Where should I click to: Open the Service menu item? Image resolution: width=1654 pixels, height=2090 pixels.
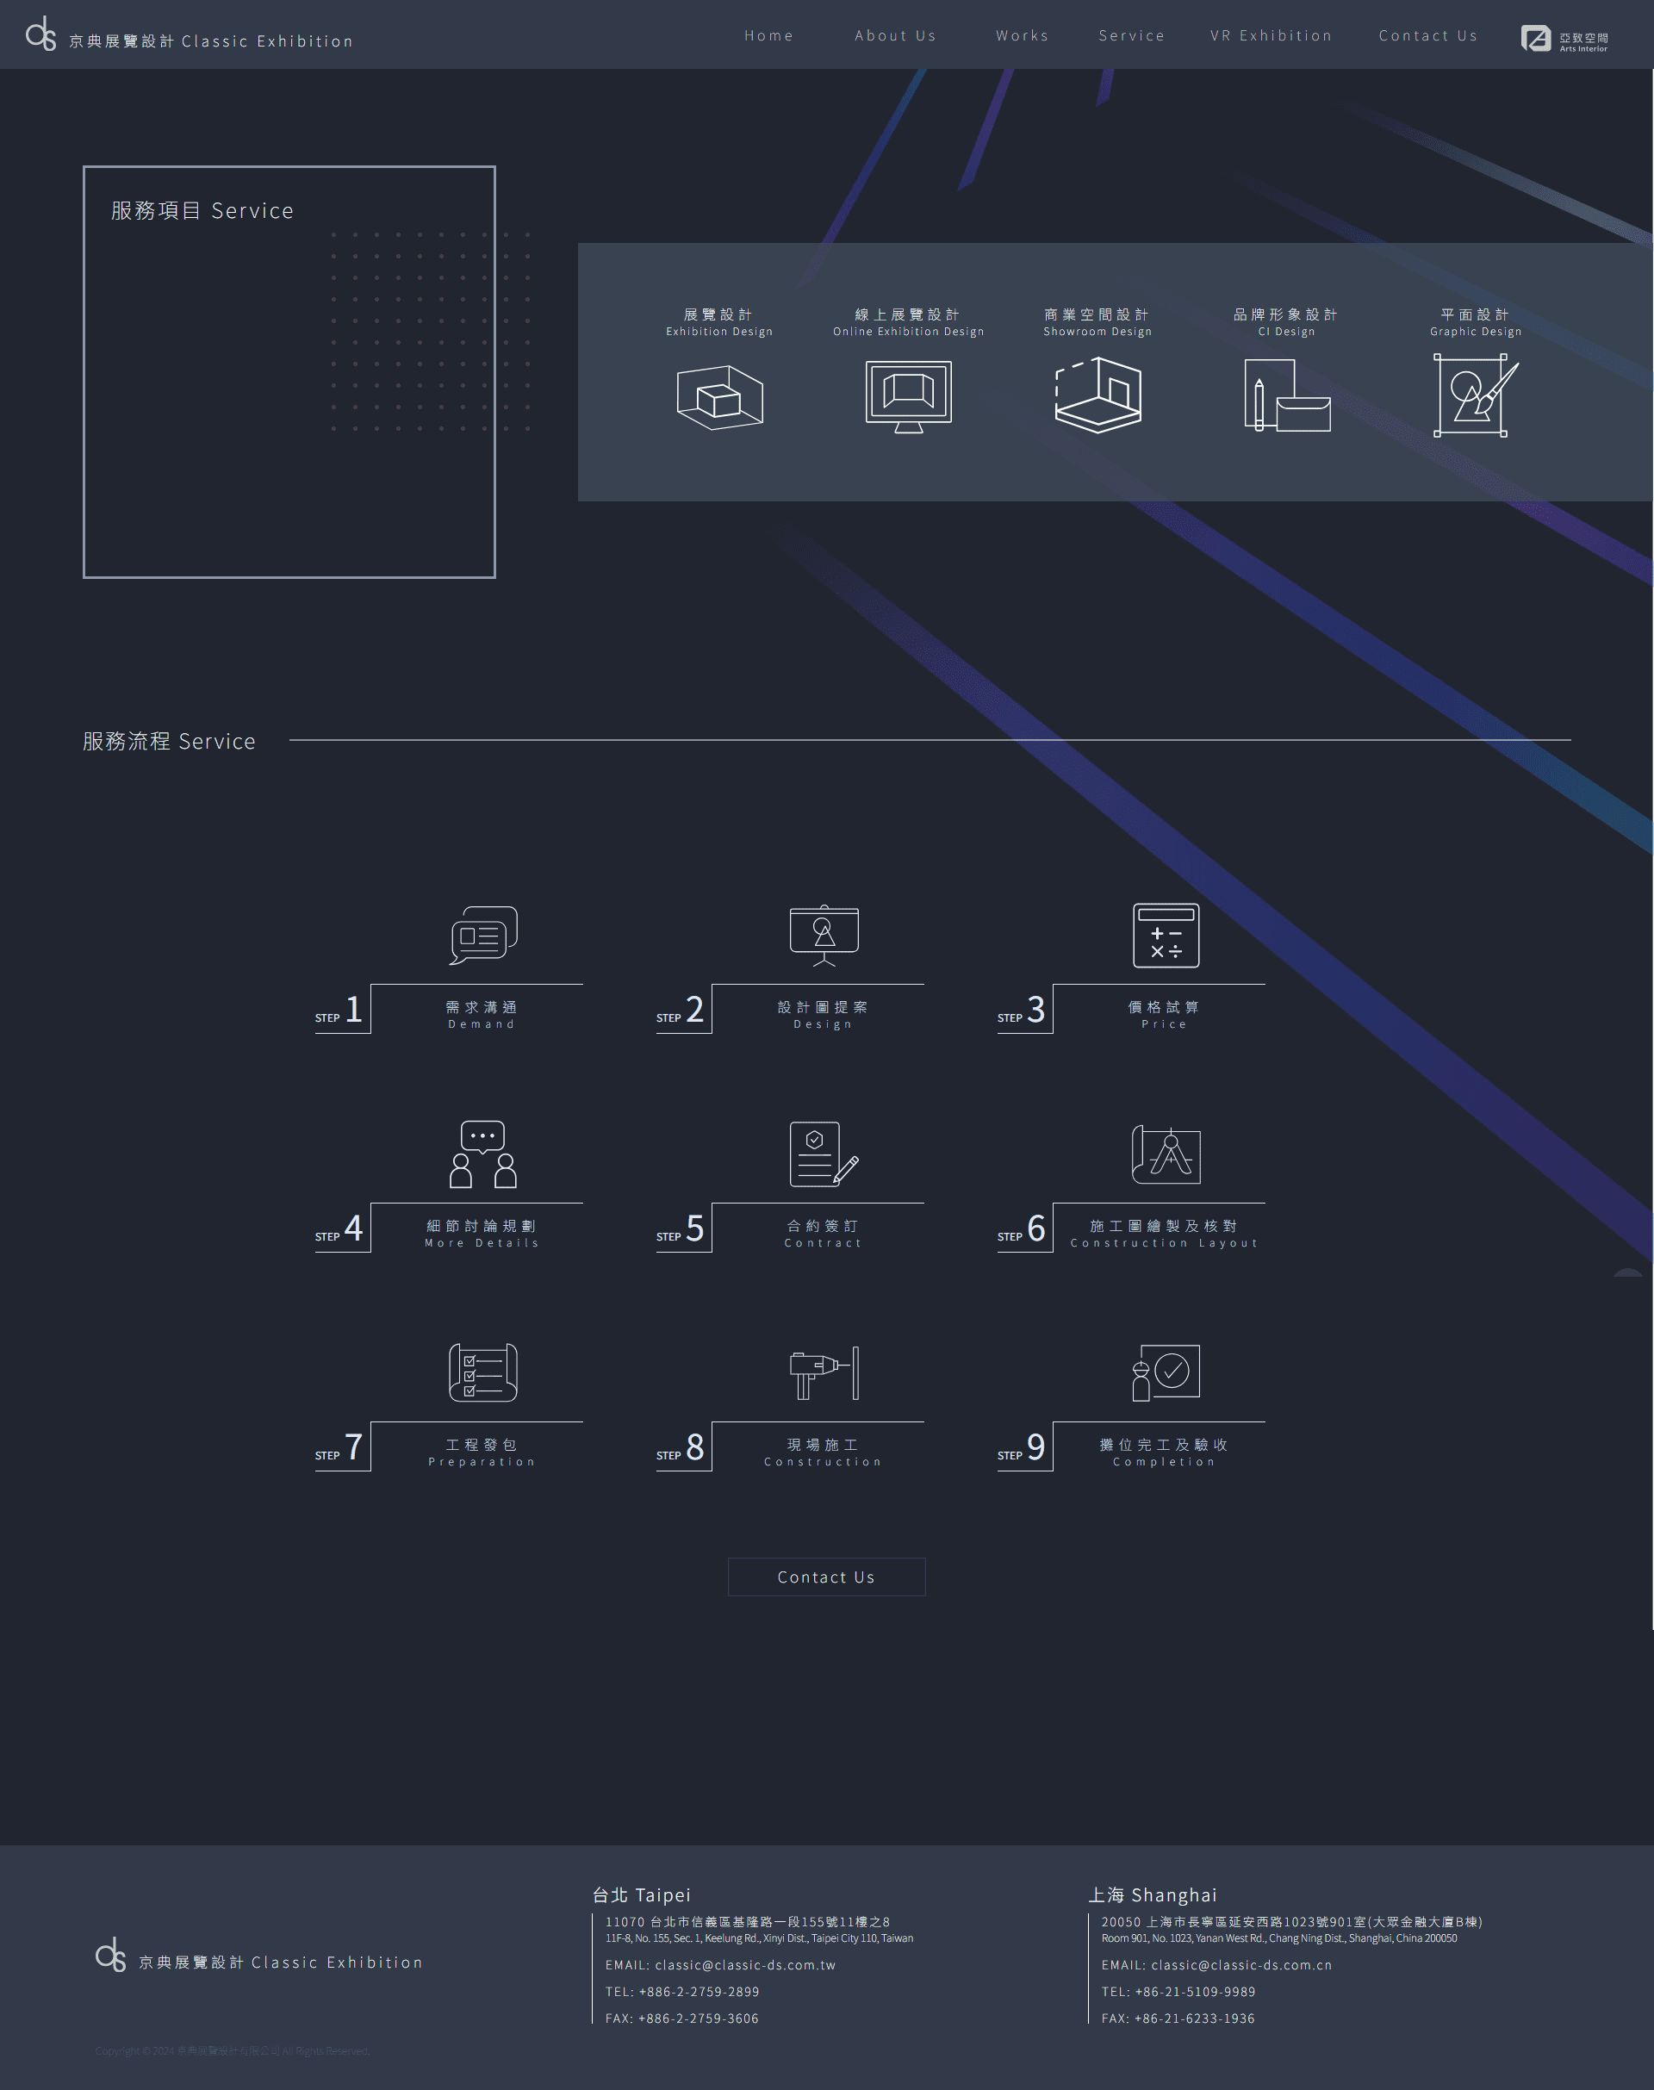pyautogui.click(x=1132, y=36)
